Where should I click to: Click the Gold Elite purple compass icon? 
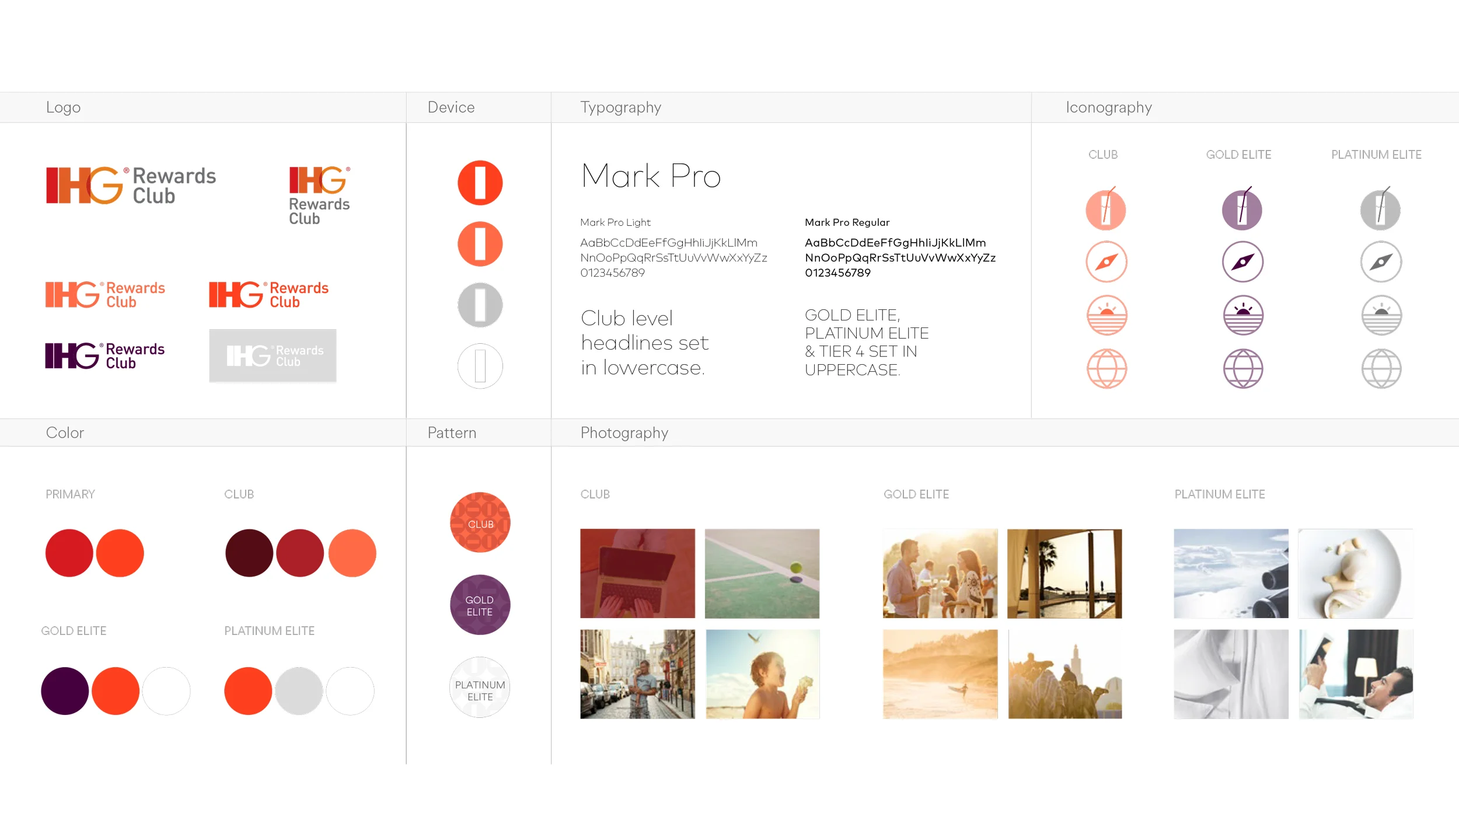point(1243,261)
